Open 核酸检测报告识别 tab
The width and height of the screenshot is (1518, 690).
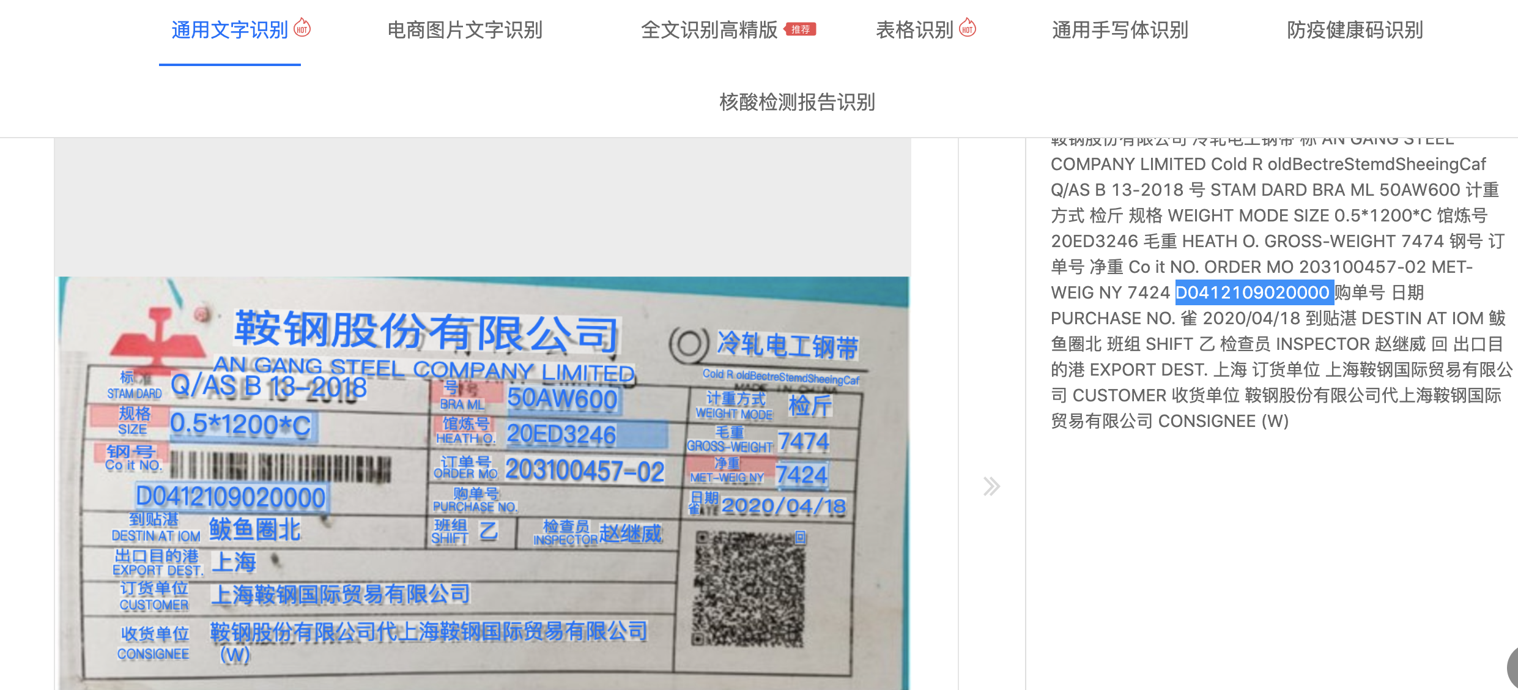[797, 102]
